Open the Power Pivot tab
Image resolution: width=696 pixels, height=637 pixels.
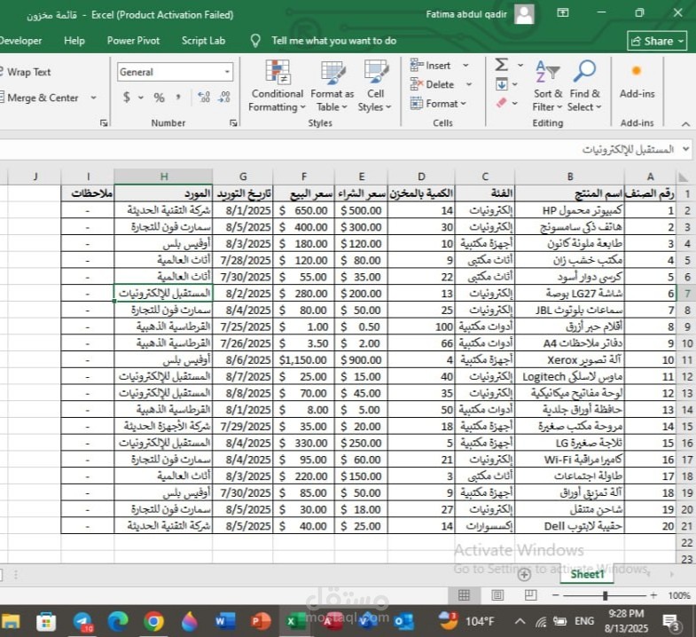(133, 41)
